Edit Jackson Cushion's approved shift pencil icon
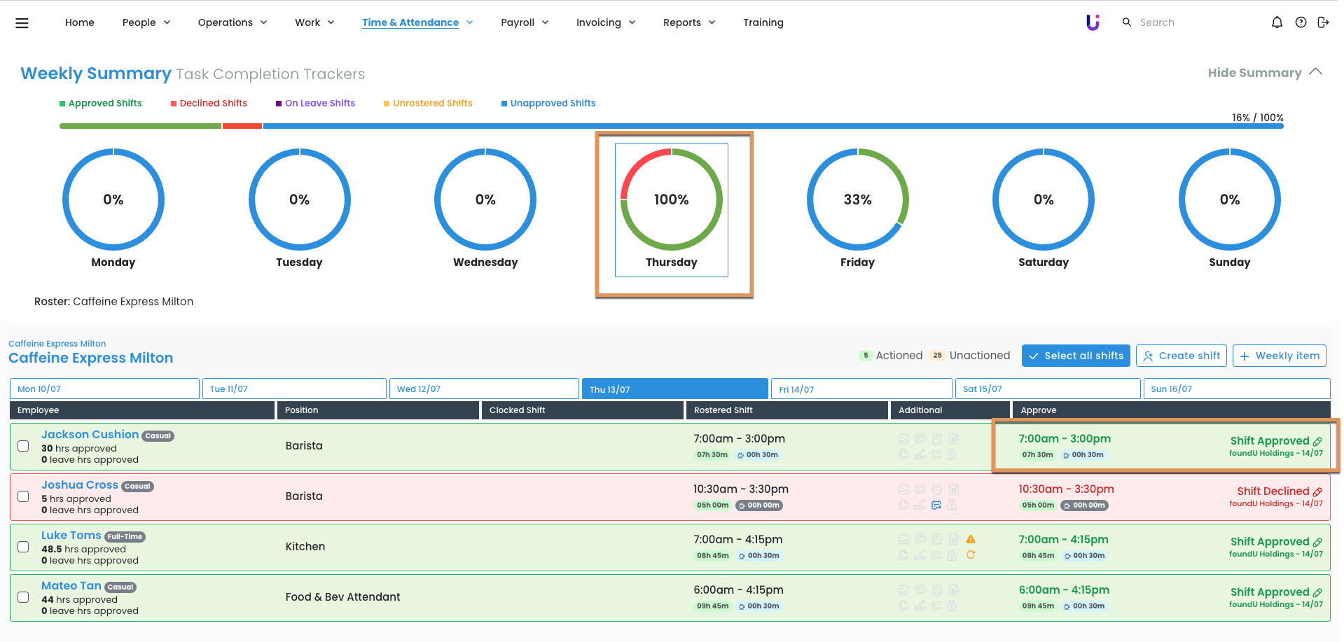 [1317, 442]
